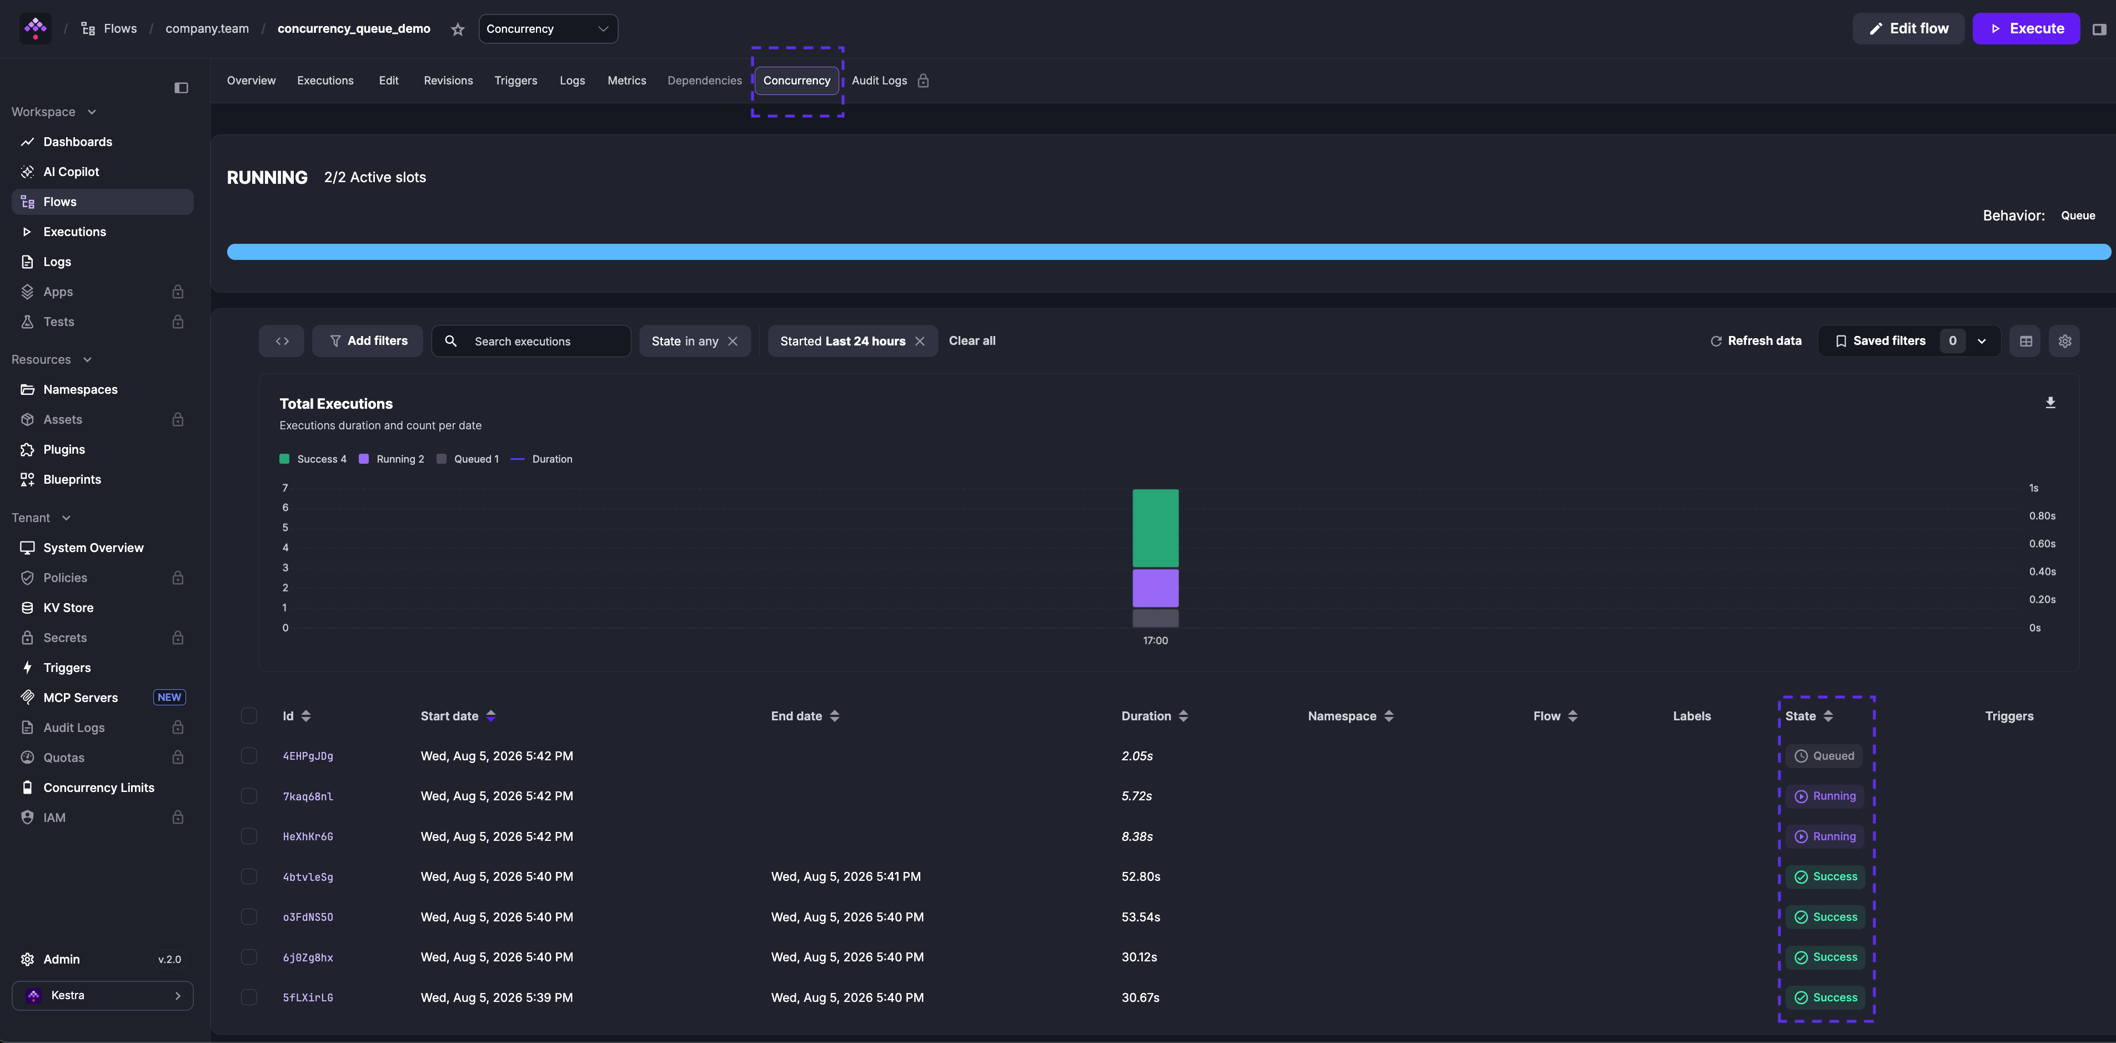Viewport: 2116px width, 1043px height.
Task: Toggle the code filter view button
Action: coord(282,341)
